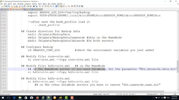
Task: Open the Plugins menu
Action: (54, 4)
